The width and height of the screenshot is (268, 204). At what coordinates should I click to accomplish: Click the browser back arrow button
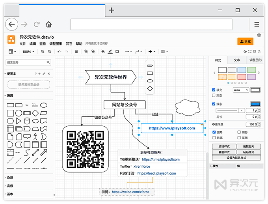tap(11, 24)
